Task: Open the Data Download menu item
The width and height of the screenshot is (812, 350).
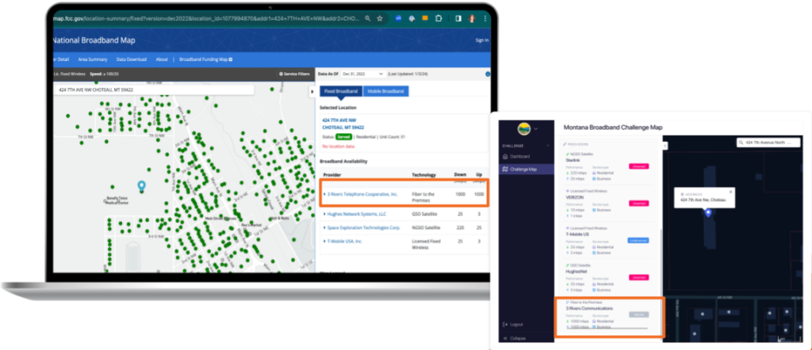Action: (x=132, y=59)
